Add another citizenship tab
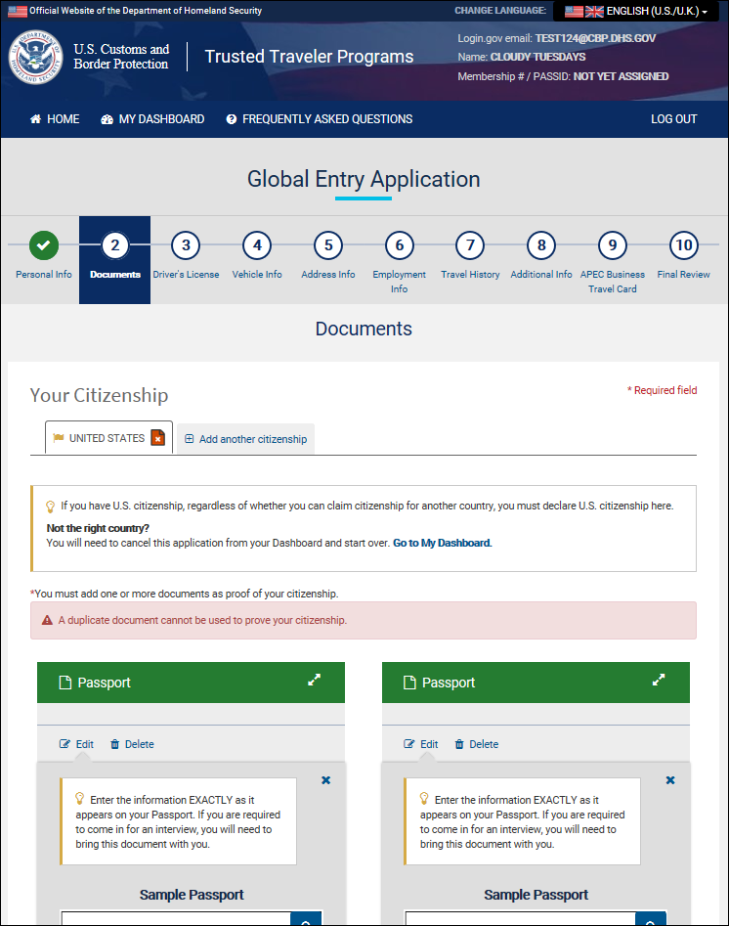Image resolution: width=729 pixels, height=926 pixels. coord(245,439)
